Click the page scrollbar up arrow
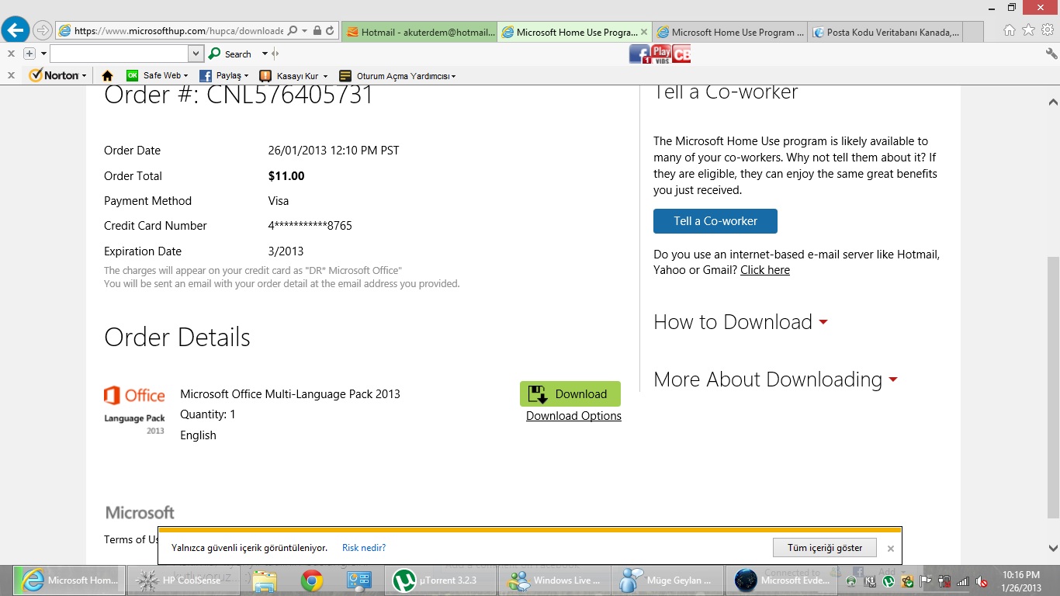The height and width of the screenshot is (596, 1060). 1053,102
